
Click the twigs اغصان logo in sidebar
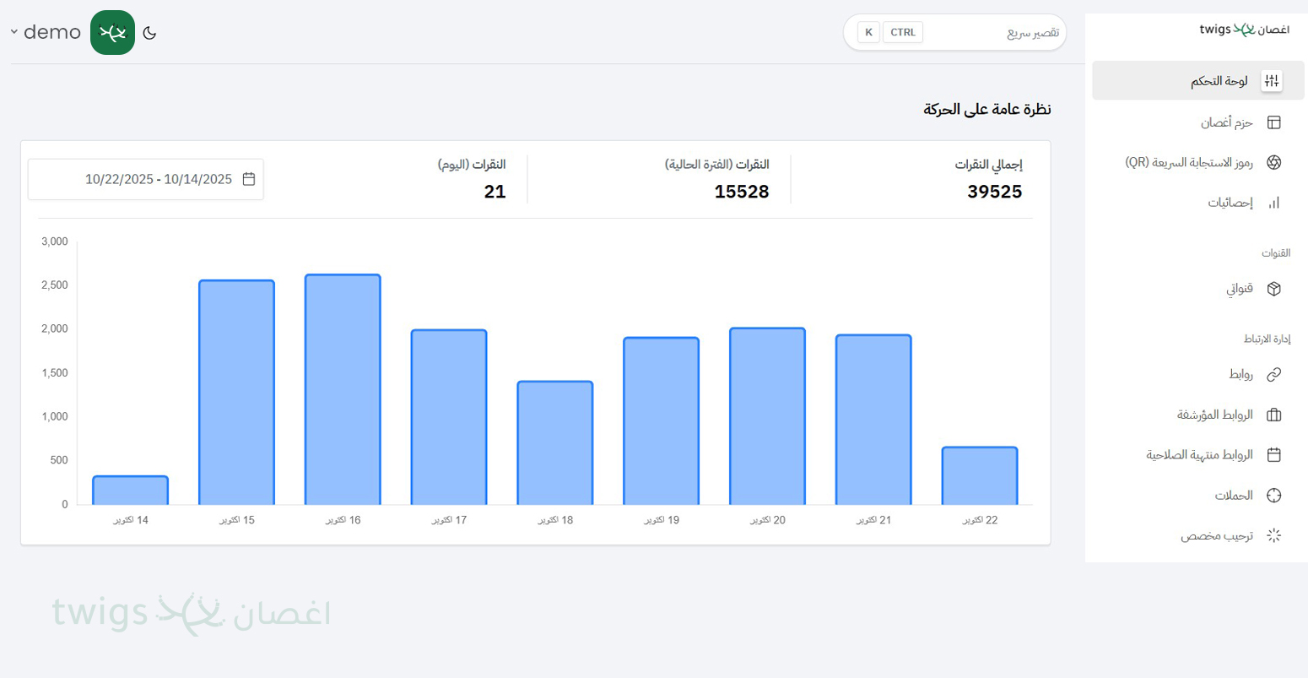(1244, 30)
